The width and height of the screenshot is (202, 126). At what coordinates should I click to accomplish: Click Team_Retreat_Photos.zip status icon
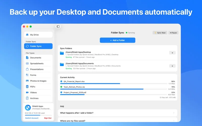click(61, 87)
